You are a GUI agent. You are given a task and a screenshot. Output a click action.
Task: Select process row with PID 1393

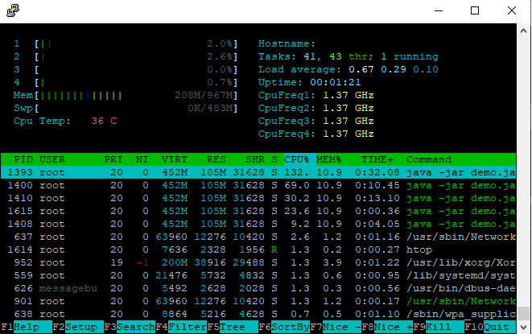click(x=258, y=172)
